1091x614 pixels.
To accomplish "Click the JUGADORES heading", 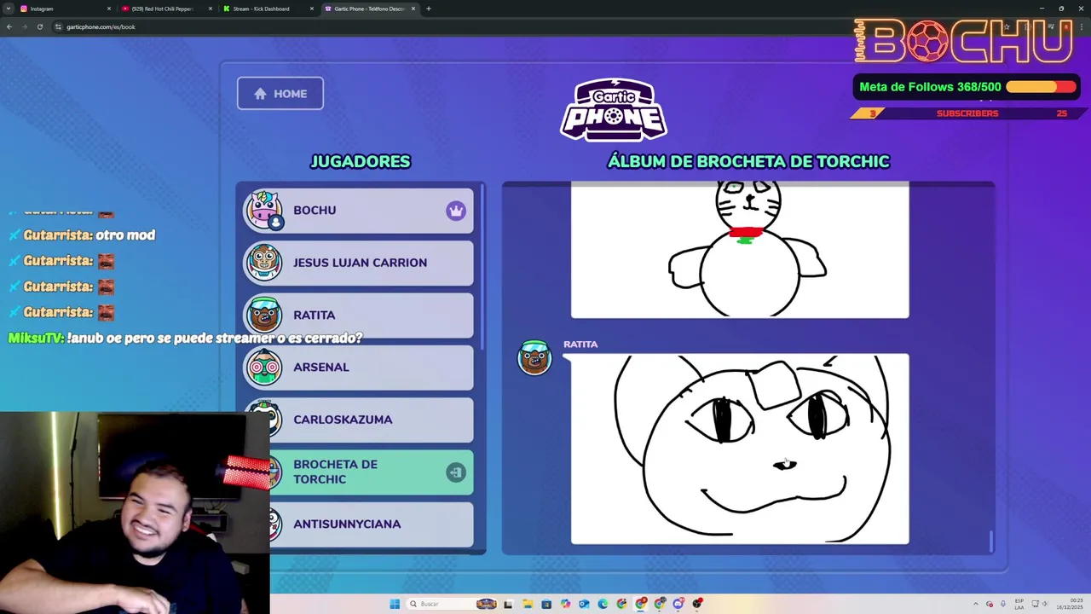I will pos(361,161).
